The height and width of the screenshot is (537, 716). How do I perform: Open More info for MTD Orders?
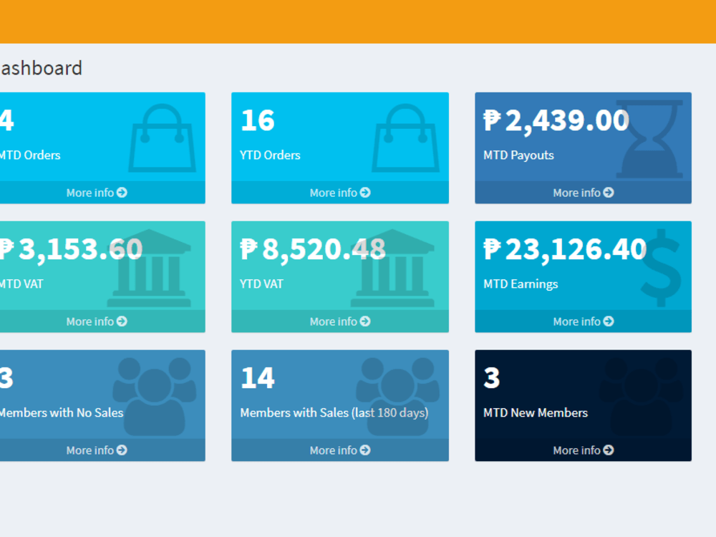point(97,193)
